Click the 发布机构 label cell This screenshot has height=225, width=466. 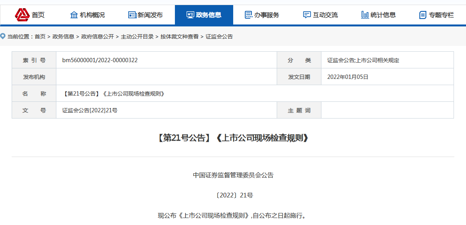(x=34, y=77)
